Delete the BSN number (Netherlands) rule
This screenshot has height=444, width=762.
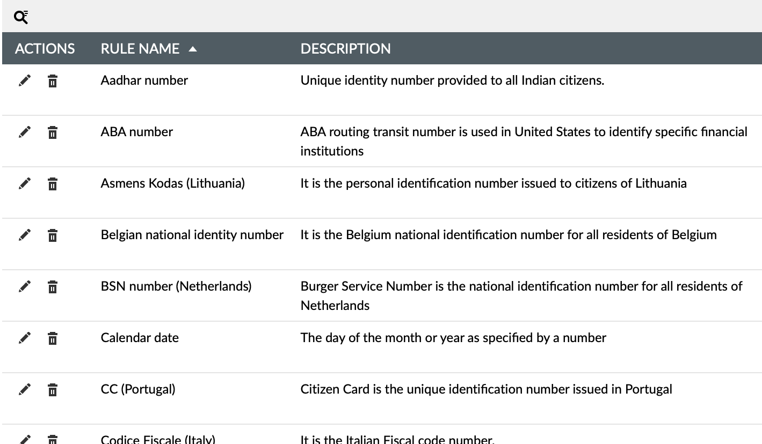(52, 287)
